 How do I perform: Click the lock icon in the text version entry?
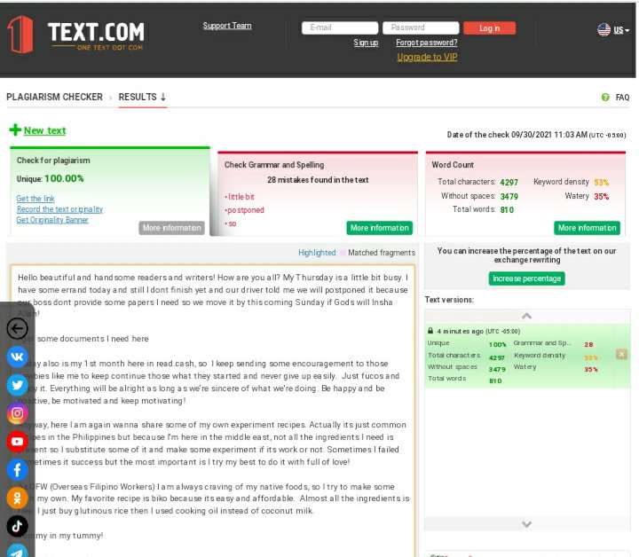(x=430, y=331)
